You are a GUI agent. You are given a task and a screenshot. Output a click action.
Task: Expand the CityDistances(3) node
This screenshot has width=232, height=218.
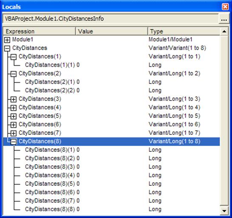[14, 99]
